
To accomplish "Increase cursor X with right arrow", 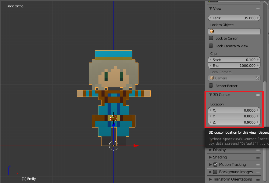I will click(258, 110).
